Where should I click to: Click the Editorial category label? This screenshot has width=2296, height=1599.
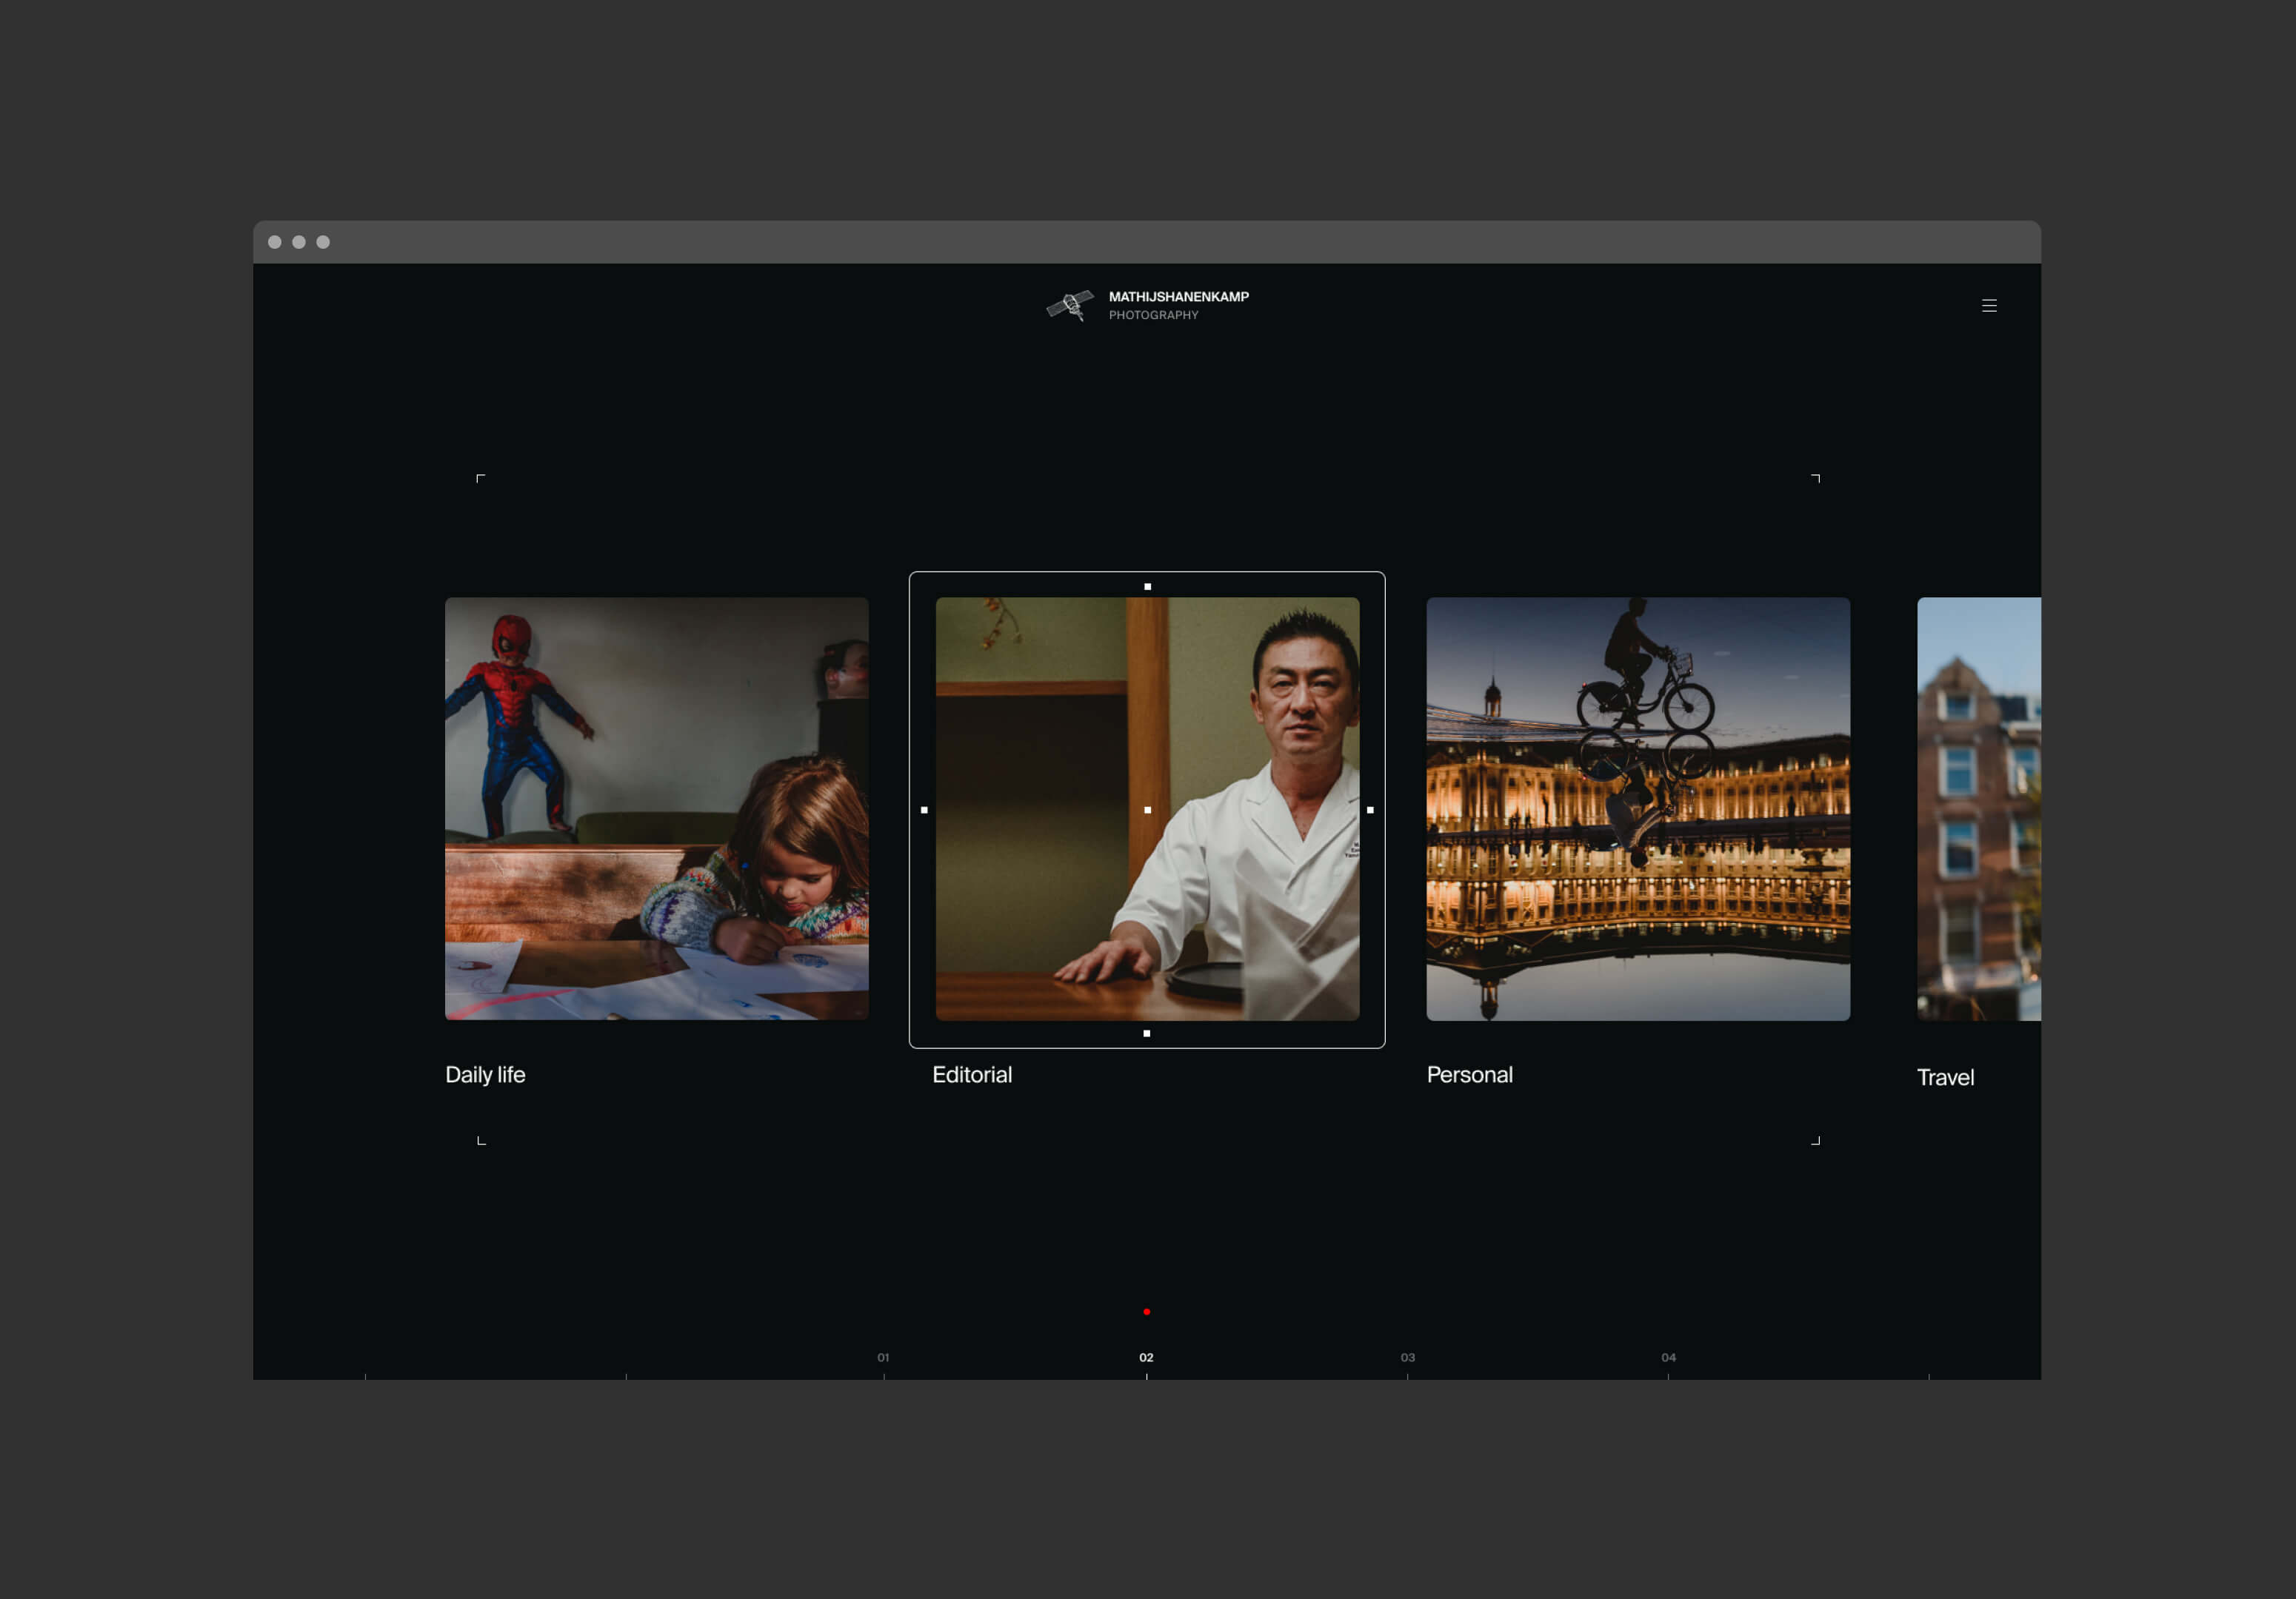(971, 1074)
